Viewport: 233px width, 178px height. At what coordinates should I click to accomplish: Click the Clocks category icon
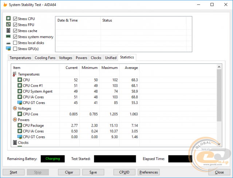(x=15, y=143)
